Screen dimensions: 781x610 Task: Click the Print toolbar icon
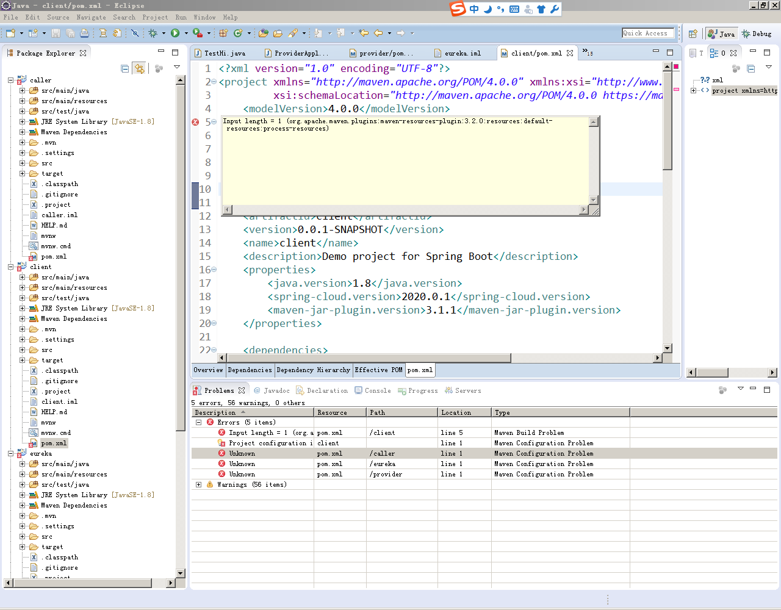click(x=84, y=33)
